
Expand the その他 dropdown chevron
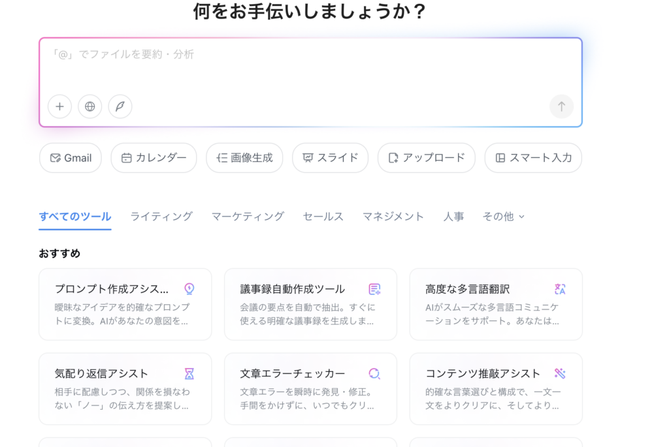click(x=521, y=217)
